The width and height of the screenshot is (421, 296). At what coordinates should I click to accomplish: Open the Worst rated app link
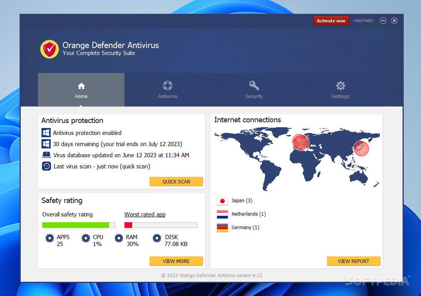[x=145, y=215]
